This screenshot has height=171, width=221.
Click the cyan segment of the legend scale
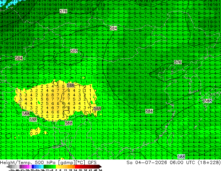click(42, 166)
